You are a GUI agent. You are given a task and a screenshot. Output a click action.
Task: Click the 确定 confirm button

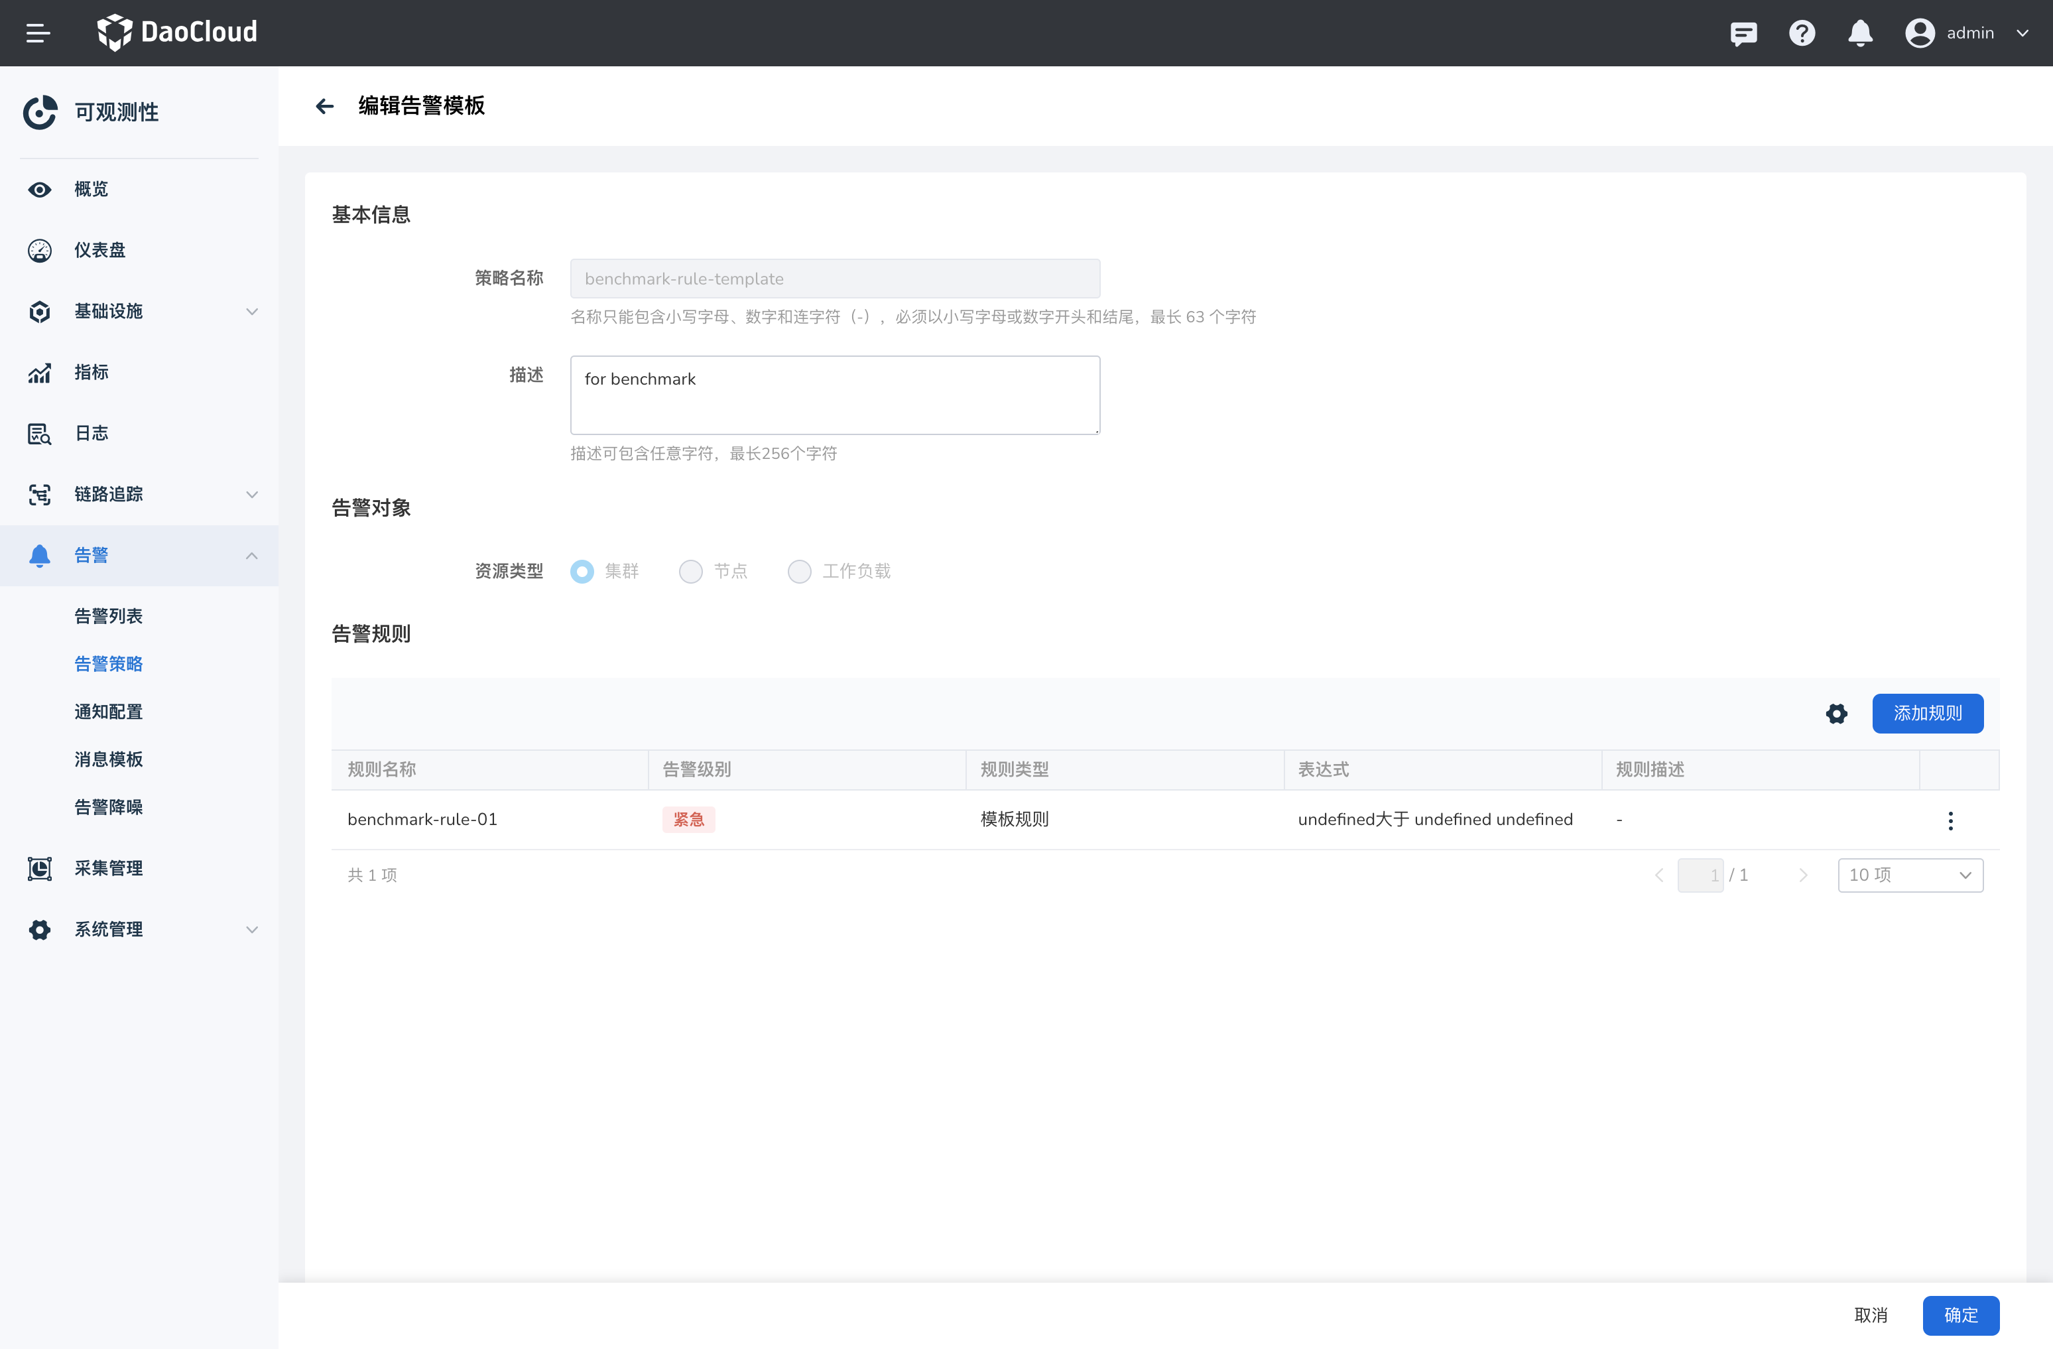pos(1960,1315)
